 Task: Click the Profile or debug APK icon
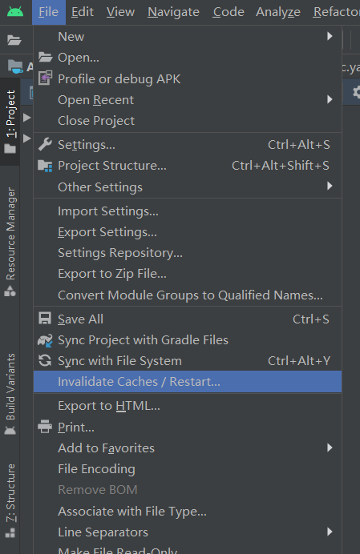tap(45, 78)
